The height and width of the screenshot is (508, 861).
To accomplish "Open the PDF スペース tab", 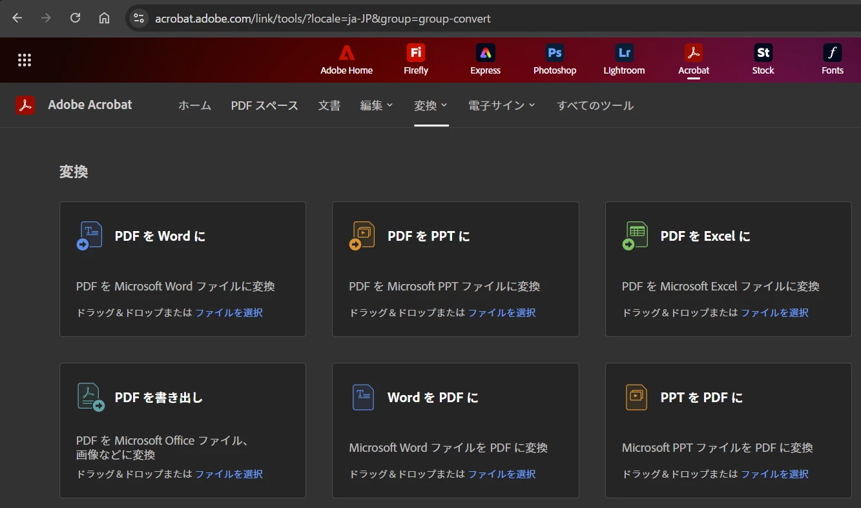I will (x=265, y=105).
